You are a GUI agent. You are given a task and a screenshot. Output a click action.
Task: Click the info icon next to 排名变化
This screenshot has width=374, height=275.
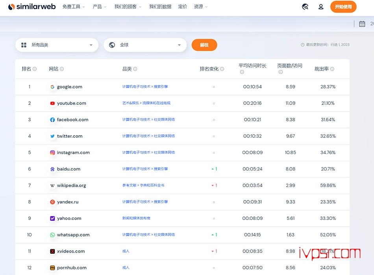click(x=222, y=69)
